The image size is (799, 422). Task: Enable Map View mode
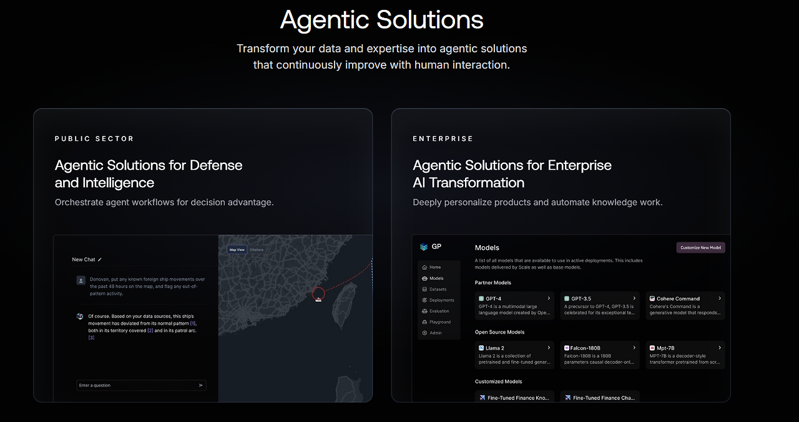pyautogui.click(x=237, y=249)
